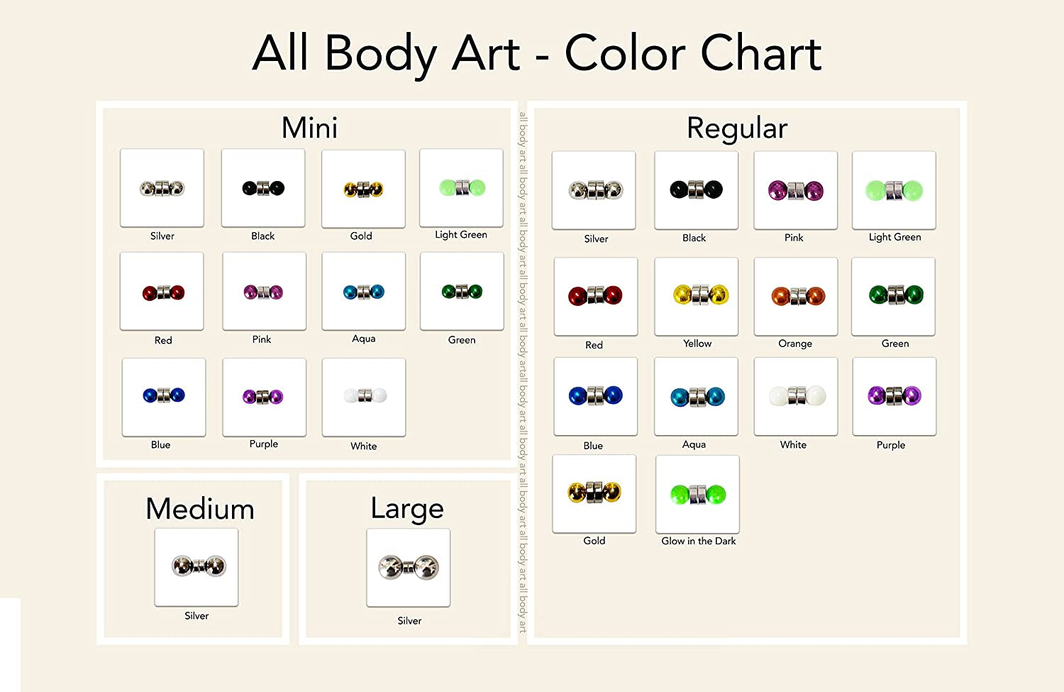Click the Regular section heading

click(737, 128)
